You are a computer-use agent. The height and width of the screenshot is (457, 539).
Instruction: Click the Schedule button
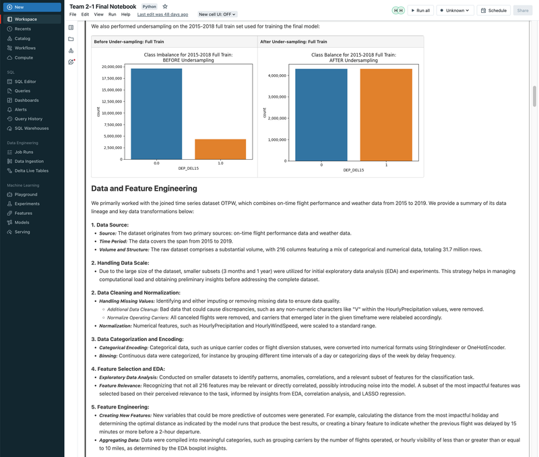494,9
